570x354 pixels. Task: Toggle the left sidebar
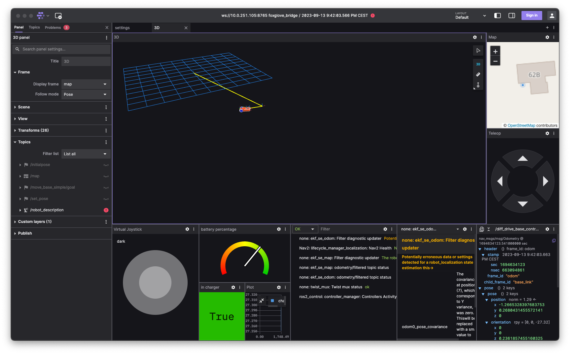(x=498, y=16)
